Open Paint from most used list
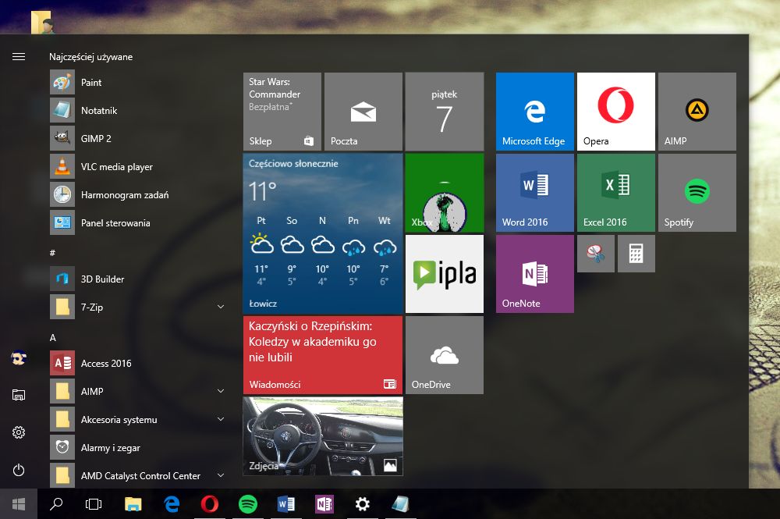The image size is (780, 519). [137, 83]
